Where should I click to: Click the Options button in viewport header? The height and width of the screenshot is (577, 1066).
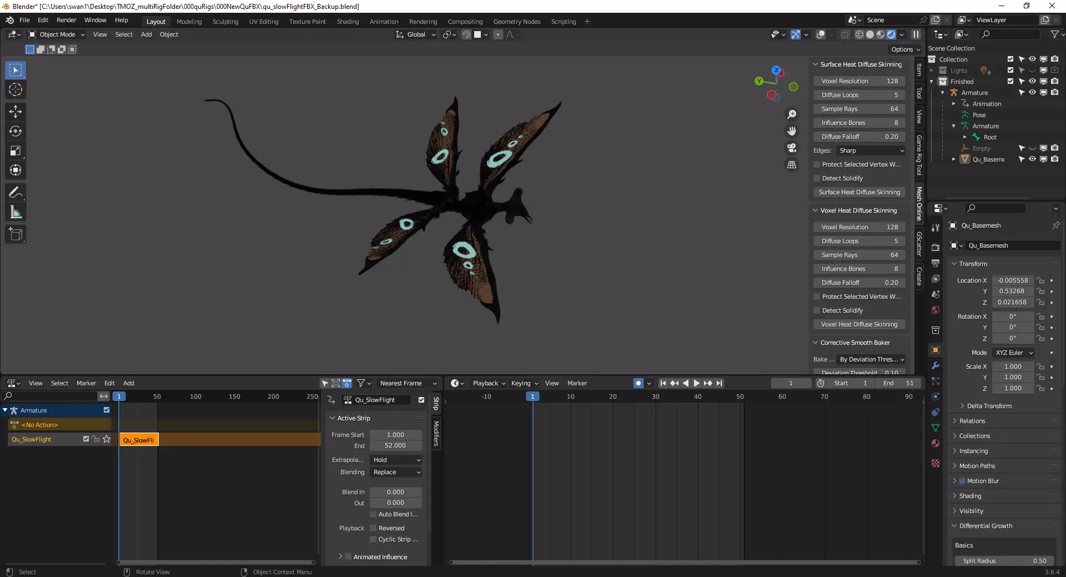click(x=906, y=49)
